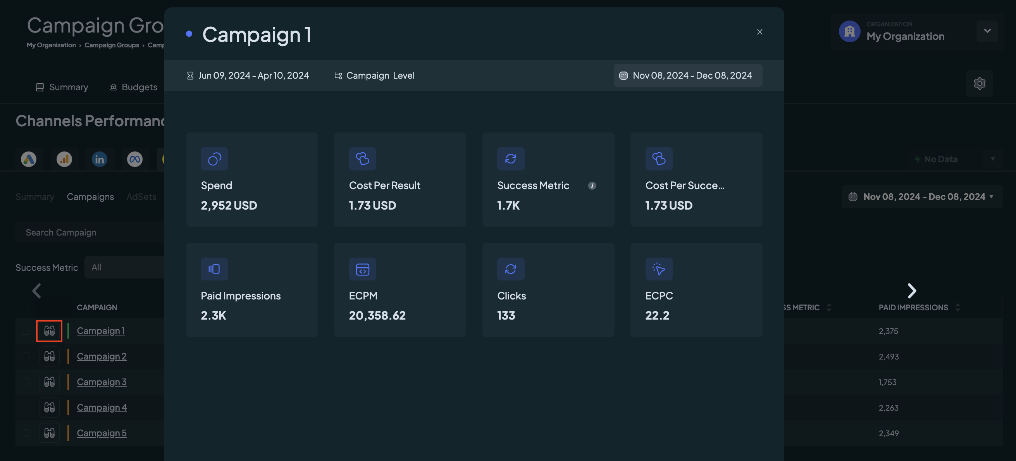Open the Campaign 4 link
This screenshot has width=1016, height=461.
pos(102,408)
